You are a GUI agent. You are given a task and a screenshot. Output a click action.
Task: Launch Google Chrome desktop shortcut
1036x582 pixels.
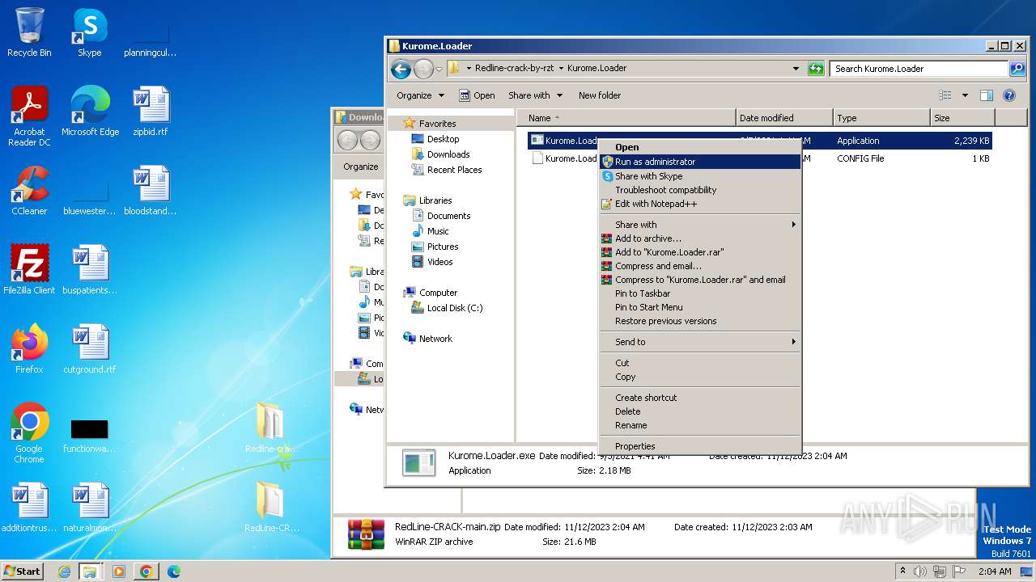[x=29, y=433]
